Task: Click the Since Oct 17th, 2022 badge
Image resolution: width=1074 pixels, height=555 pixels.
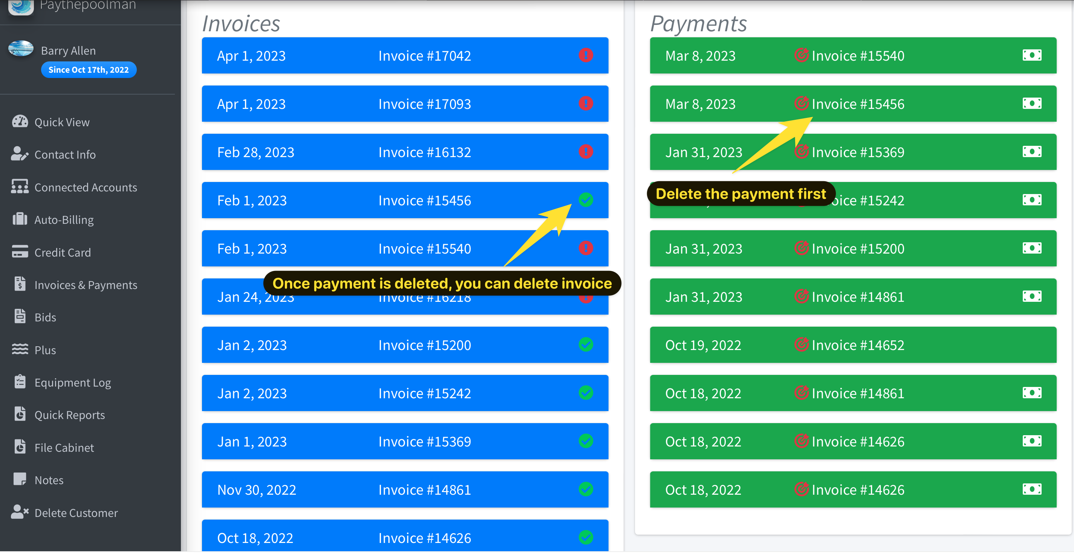Action: point(89,70)
